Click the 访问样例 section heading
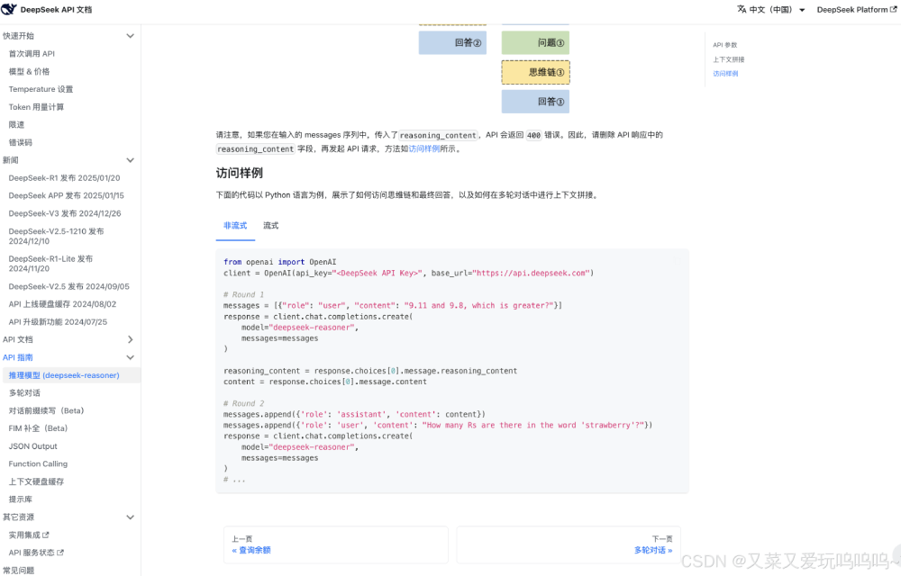The width and height of the screenshot is (901, 576). pyautogui.click(x=240, y=173)
